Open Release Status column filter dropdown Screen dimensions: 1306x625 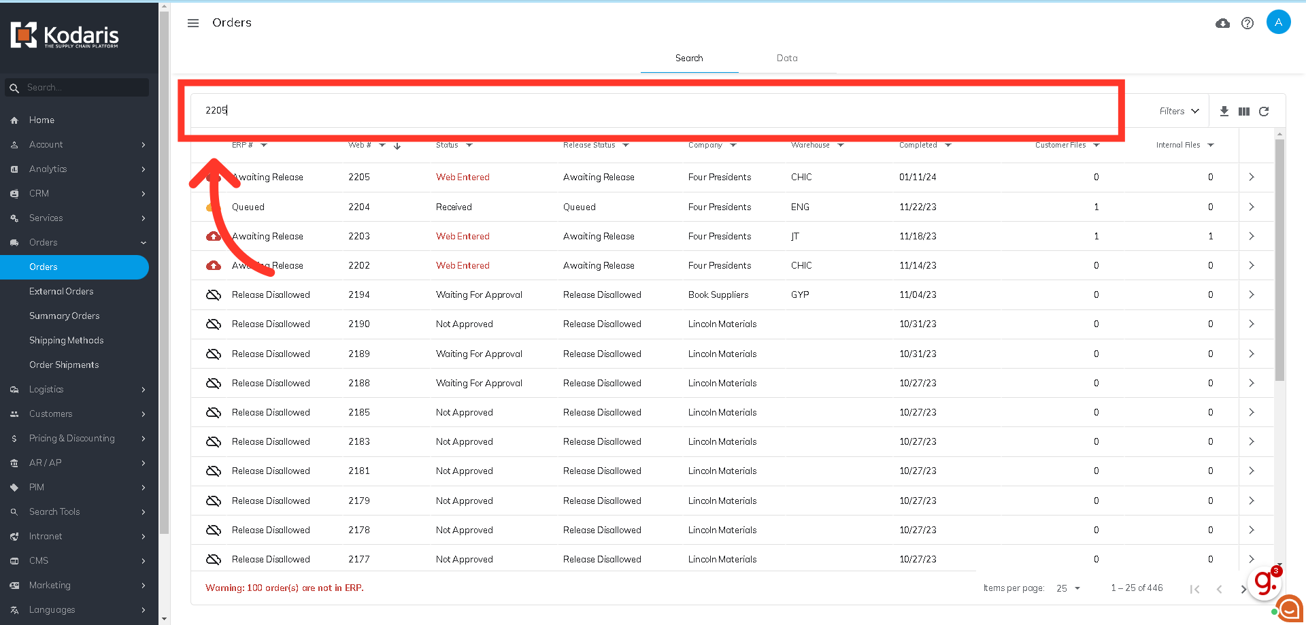(626, 145)
